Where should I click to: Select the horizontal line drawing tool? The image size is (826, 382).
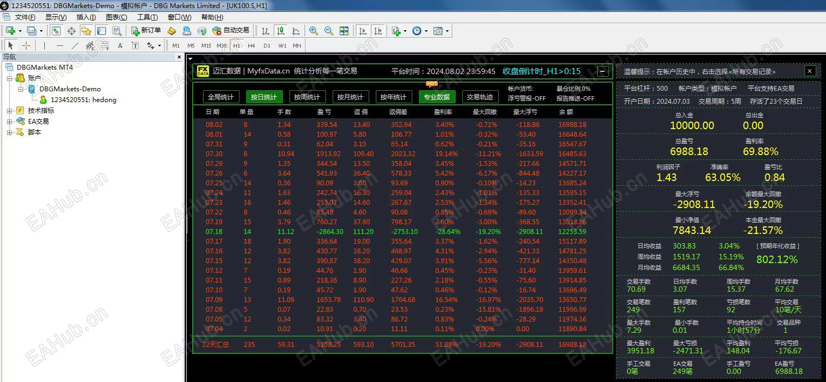(x=59, y=45)
